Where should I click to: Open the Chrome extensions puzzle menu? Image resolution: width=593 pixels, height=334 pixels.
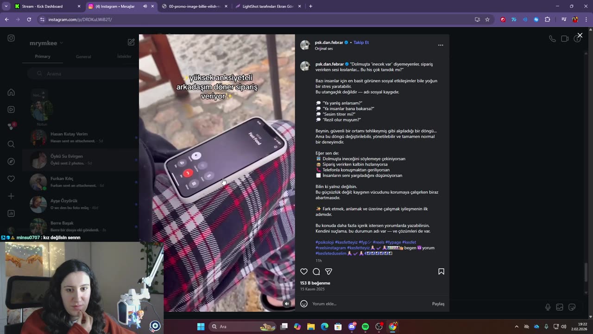pyautogui.click(x=547, y=19)
